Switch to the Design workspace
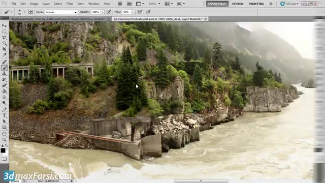This screenshot has height=183, width=325. (x=238, y=4)
